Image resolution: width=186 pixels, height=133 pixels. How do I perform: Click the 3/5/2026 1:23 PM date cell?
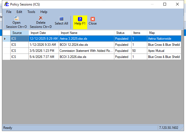[x=44, y=51]
